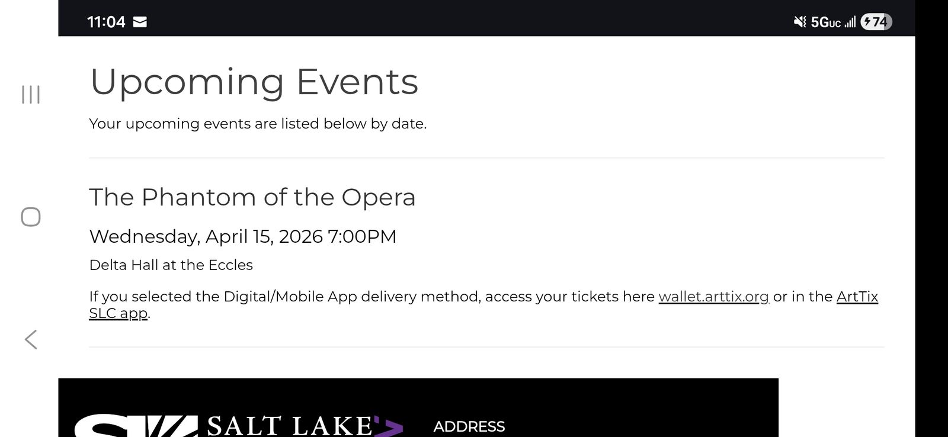
Task: Click the SALT LAKE wordmark in footer
Action: point(290,426)
